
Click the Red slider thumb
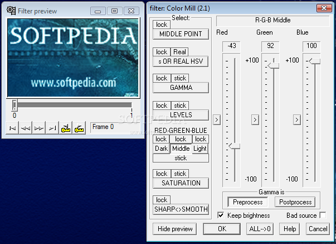tap(234, 146)
